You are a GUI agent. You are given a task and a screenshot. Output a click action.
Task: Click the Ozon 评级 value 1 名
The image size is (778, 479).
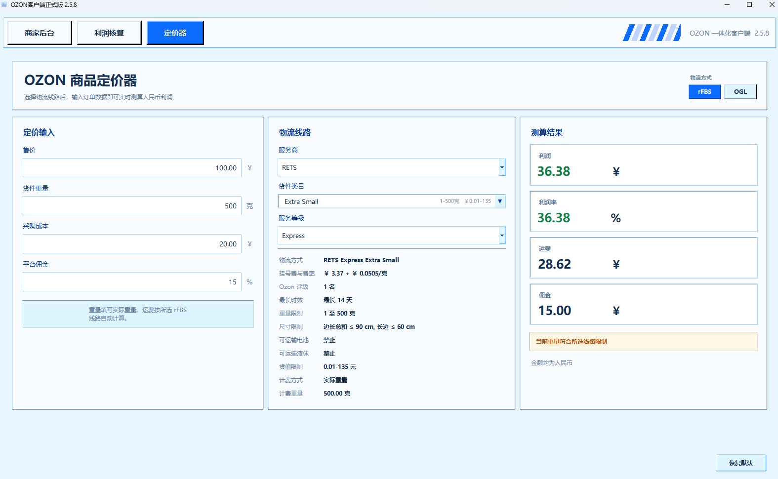coord(329,287)
